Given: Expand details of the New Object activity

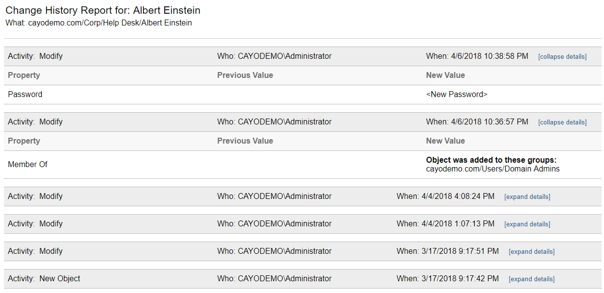Looking at the screenshot, I should (532, 279).
